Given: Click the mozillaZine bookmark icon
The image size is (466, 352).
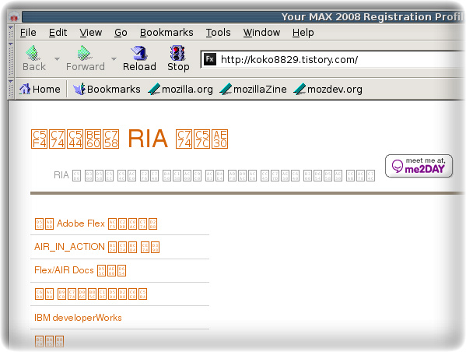Looking at the screenshot, I should pos(226,89).
